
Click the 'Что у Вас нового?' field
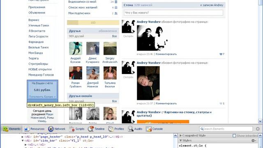[173, 13]
